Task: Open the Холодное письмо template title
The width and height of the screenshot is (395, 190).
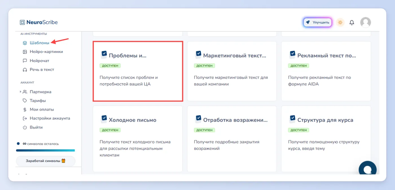Action: coord(133,120)
